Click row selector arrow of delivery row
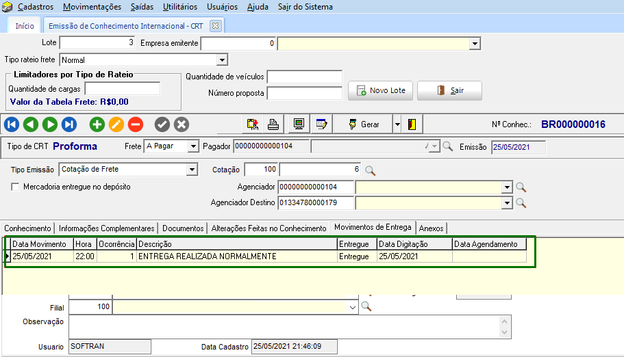Viewport: 624px width, 357px height. coord(7,256)
